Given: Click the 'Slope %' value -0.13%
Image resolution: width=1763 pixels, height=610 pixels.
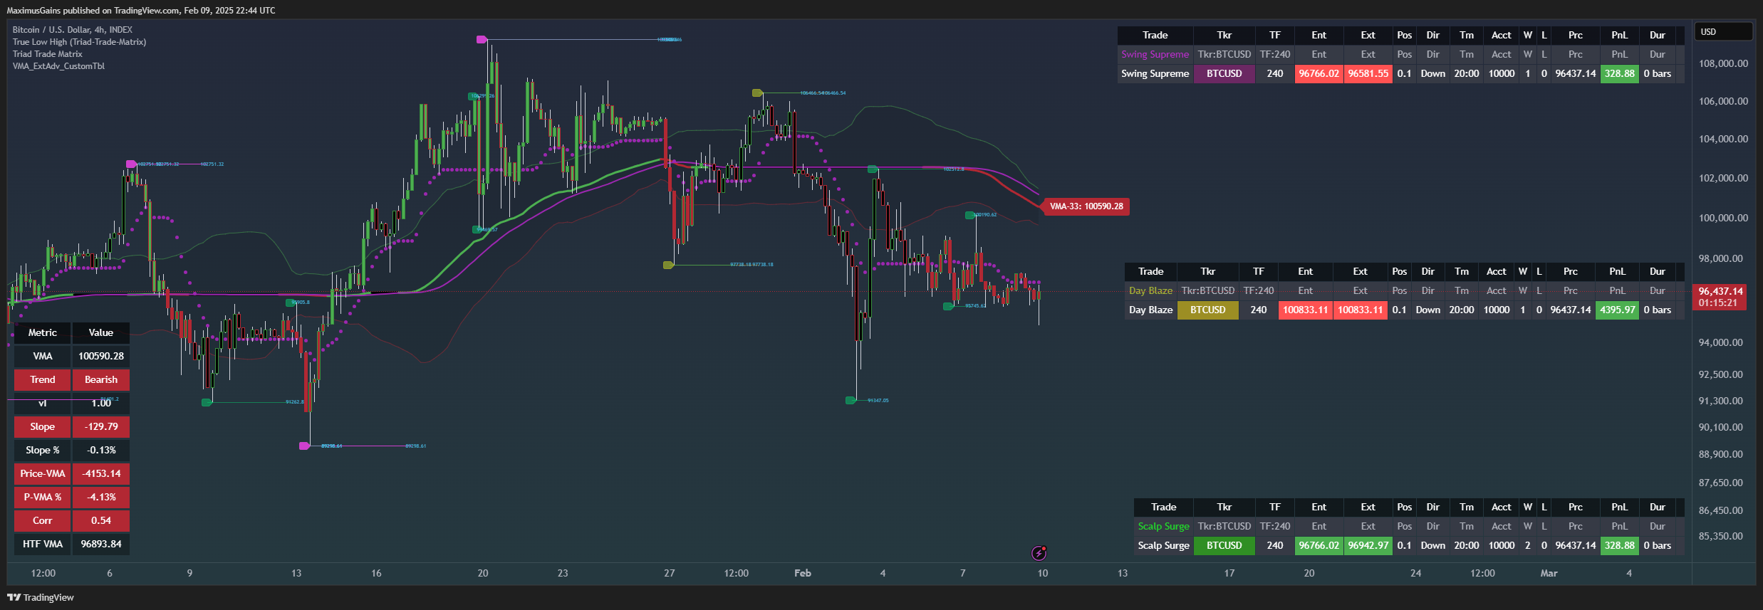Looking at the screenshot, I should [101, 451].
